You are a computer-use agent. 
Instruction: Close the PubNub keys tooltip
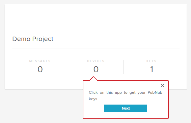162,85
